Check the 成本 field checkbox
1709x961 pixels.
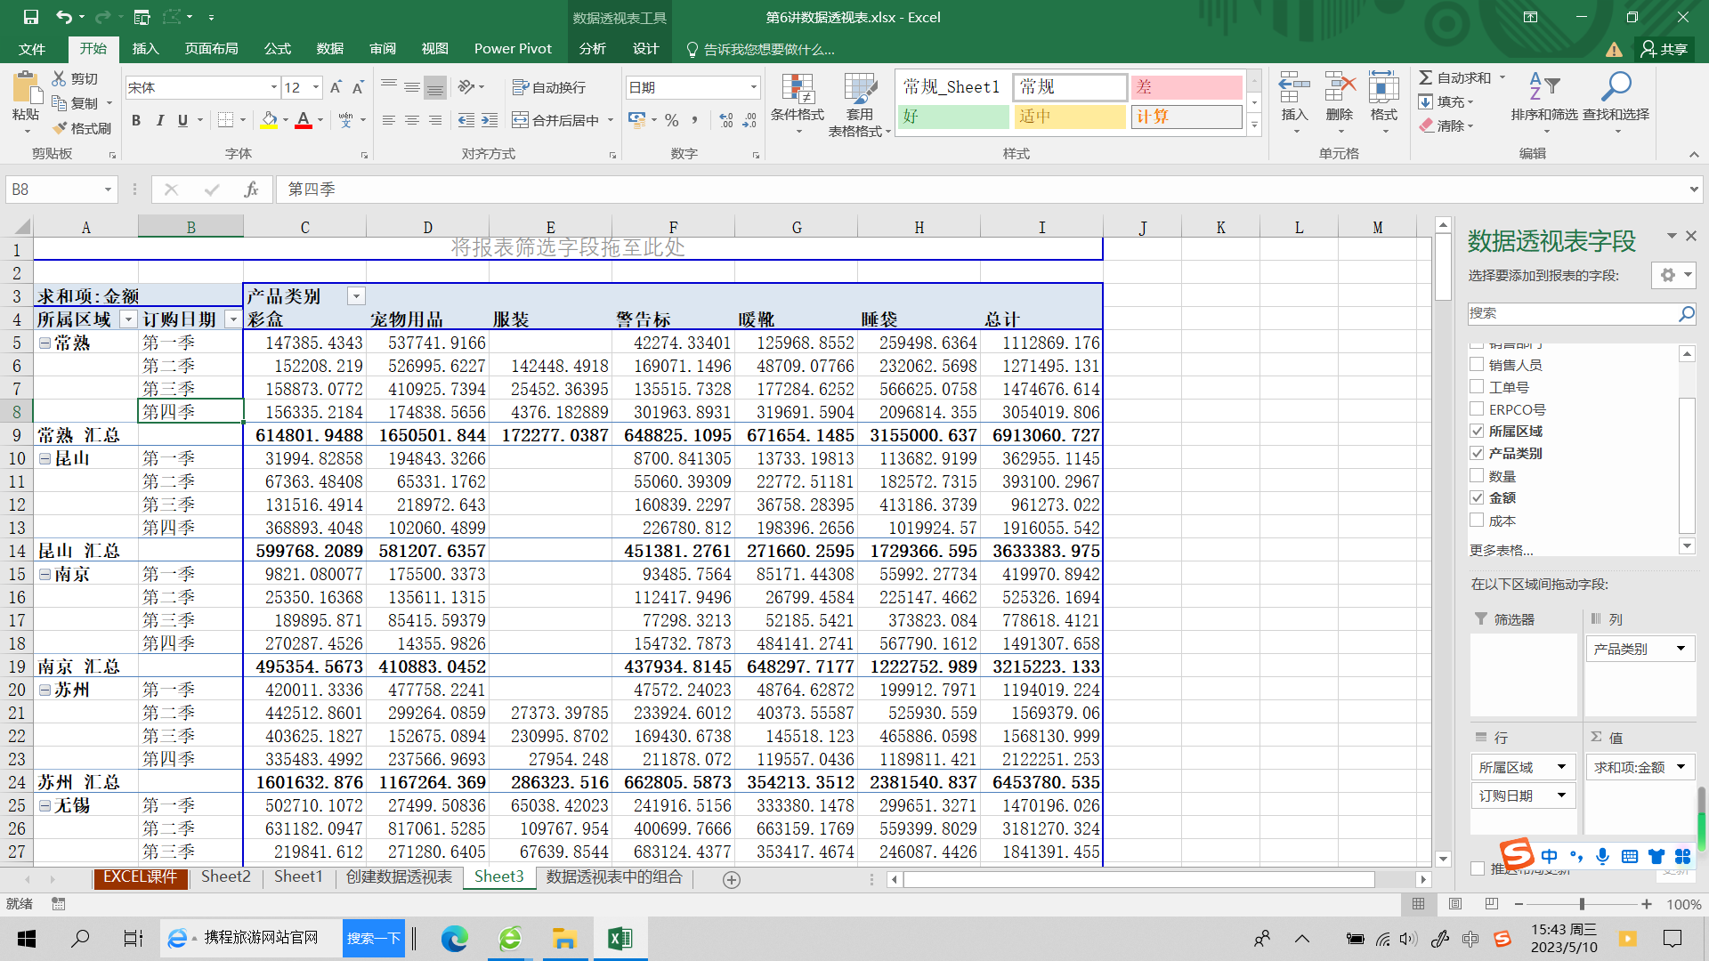click(x=1477, y=521)
